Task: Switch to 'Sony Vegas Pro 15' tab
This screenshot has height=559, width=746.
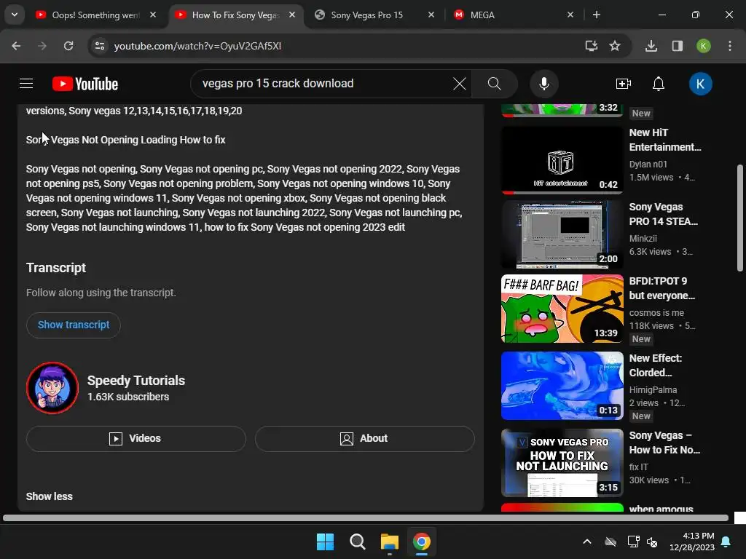Action: tap(367, 15)
